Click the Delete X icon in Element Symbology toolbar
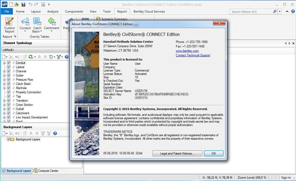296x181 pixels. tap(11, 57)
